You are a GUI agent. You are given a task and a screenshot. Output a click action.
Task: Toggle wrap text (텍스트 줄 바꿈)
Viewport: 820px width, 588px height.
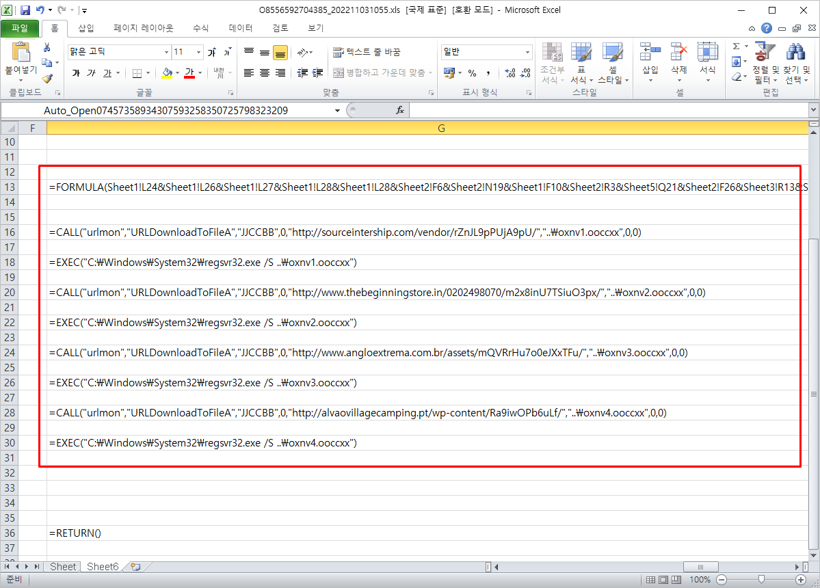pyautogui.click(x=367, y=52)
